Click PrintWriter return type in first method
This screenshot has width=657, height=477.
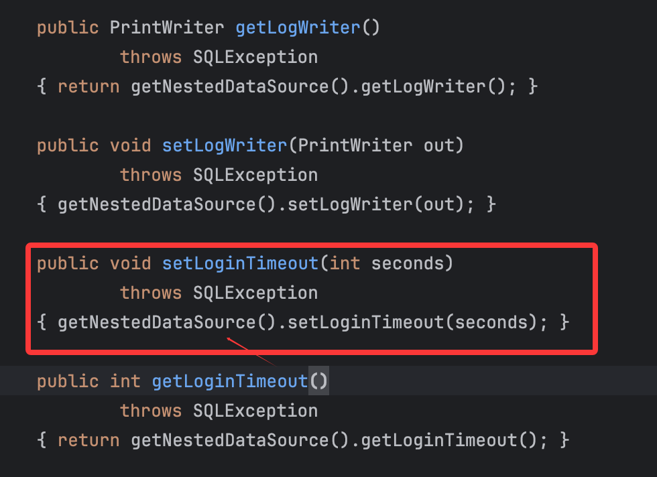pos(167,28)
